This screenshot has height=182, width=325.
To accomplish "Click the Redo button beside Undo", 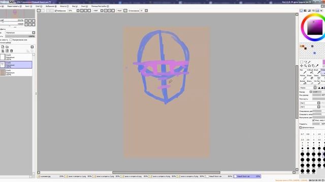I will point(43,11).
